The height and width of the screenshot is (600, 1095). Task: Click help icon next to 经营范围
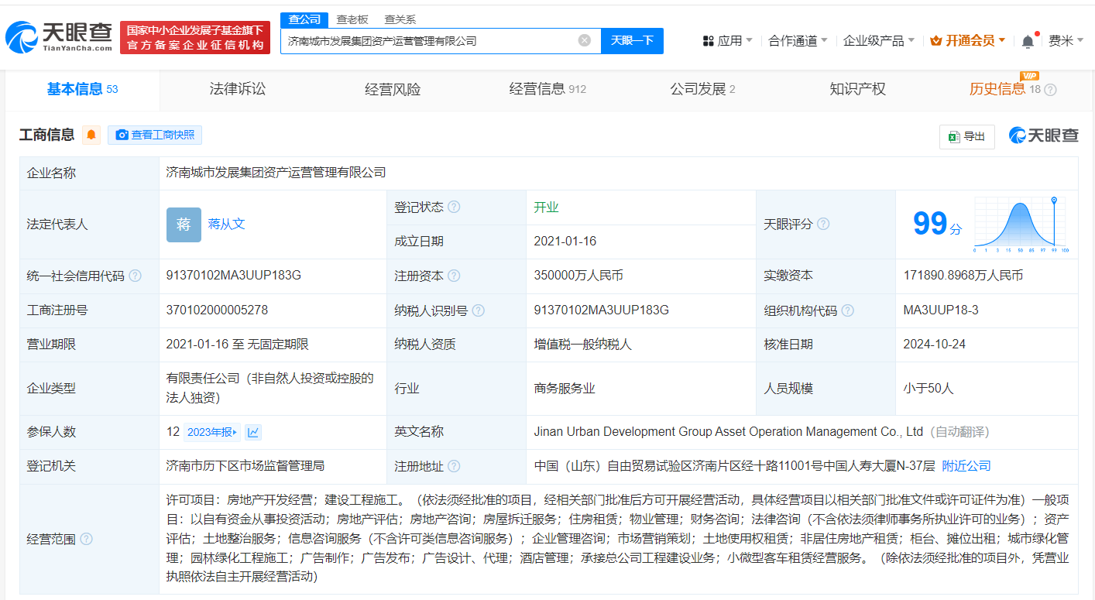86,539
